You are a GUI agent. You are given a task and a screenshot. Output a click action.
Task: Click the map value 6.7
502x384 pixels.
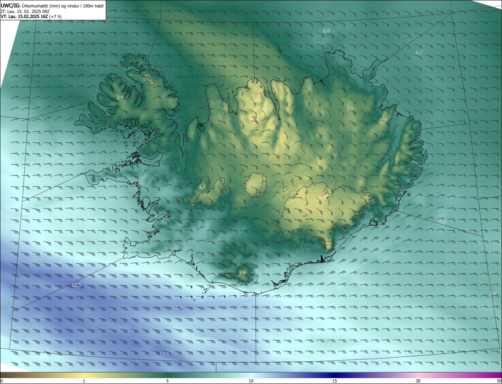click(419, 52)
